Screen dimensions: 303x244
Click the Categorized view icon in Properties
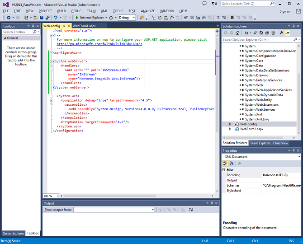[x=225, y=164]
